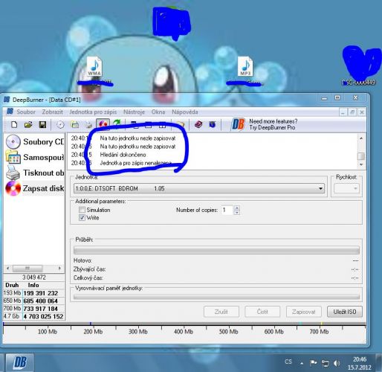Save the project with the floppy disk icon
The width and height of the screenshot is (382, 372).
[42, 124]
